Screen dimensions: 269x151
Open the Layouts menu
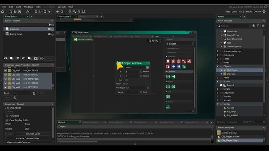tap(62, 7)
